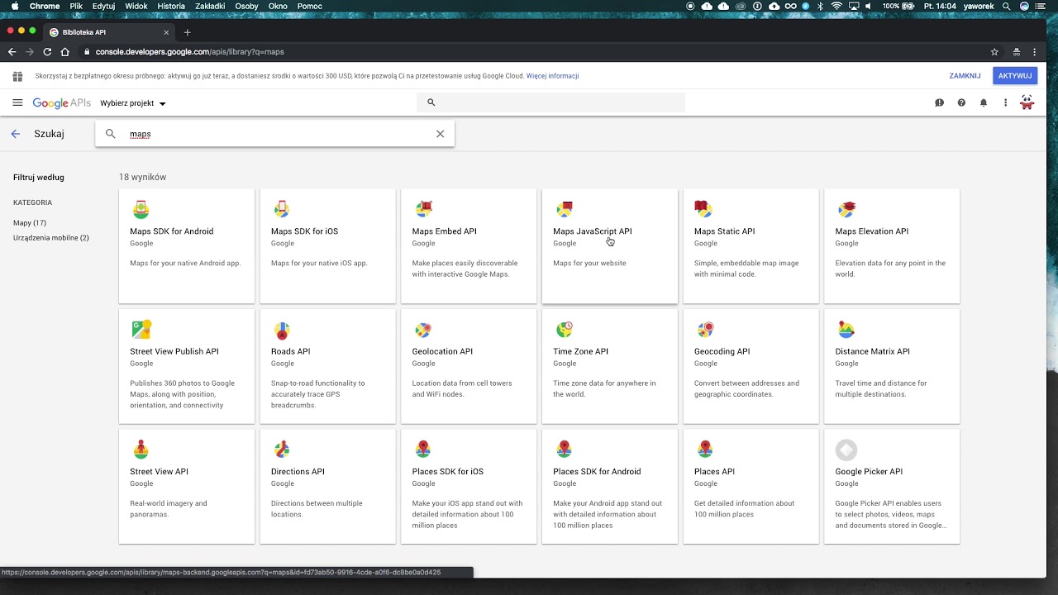Open the Plik menu

point(76,6)
